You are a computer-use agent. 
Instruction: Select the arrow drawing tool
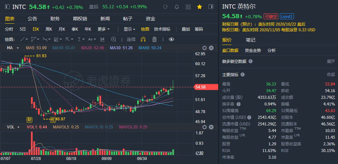click(67, 39)
